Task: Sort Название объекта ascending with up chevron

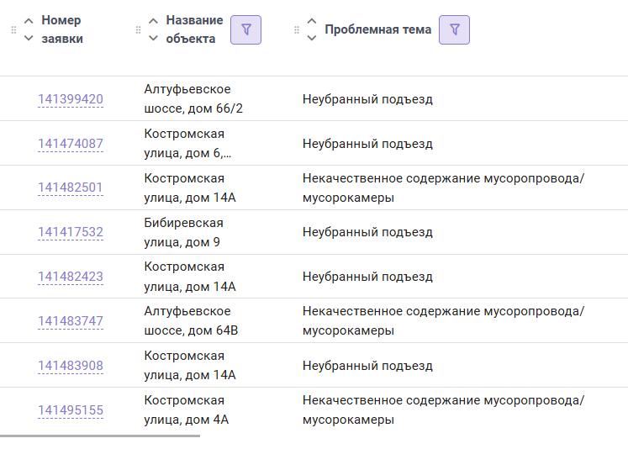Action: (x=153, y=21)
